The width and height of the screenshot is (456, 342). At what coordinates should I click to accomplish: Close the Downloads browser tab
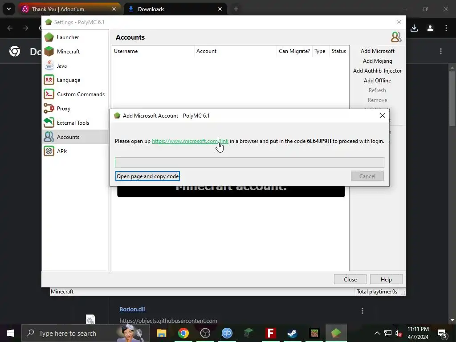click(220, 9)
